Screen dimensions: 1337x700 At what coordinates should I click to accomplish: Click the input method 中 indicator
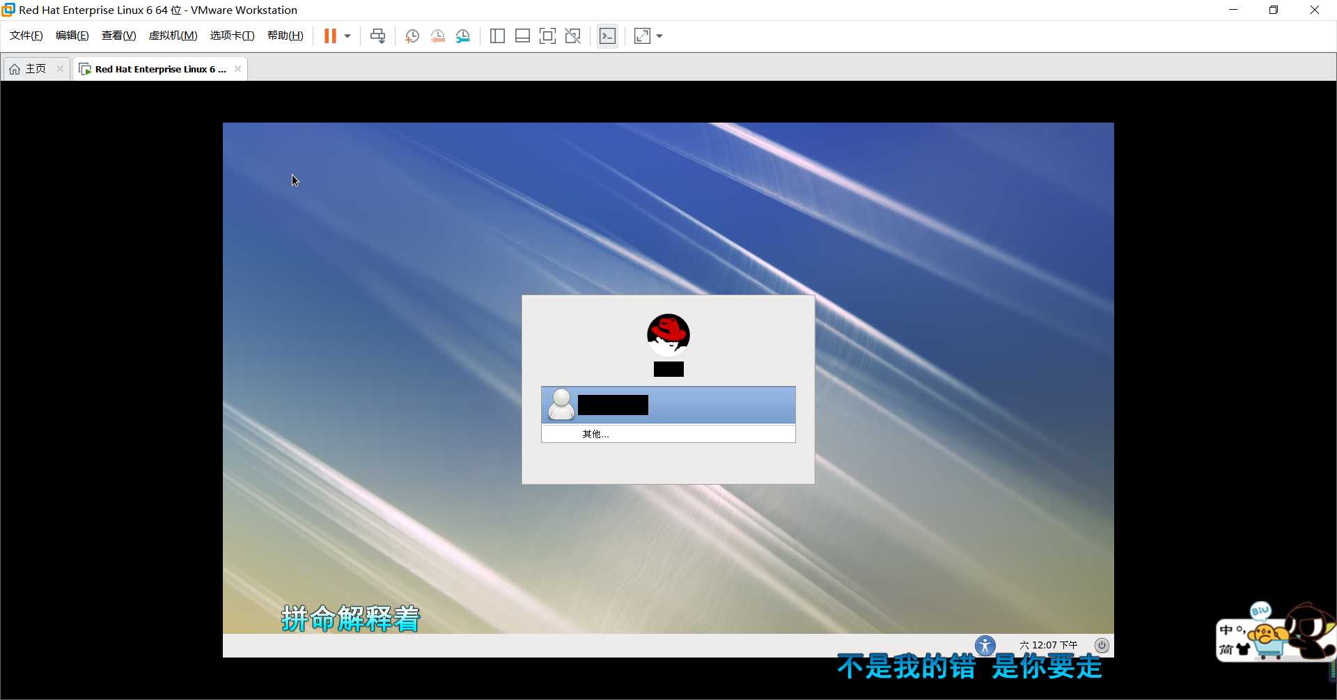click(x=1226, y=630)
